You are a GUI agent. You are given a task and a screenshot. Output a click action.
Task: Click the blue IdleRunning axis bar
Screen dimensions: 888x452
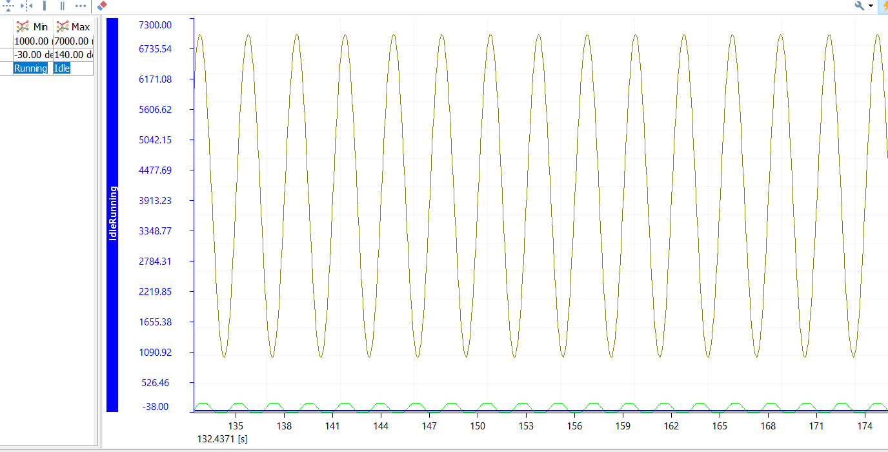point(112,214)
